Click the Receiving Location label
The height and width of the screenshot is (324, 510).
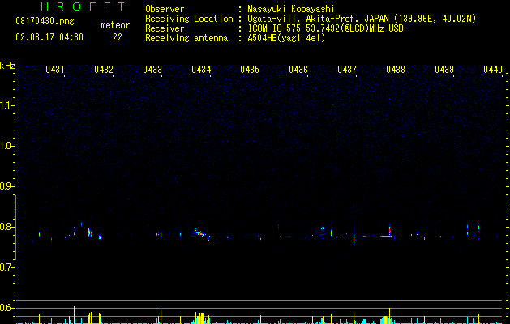tap(189, 19)
